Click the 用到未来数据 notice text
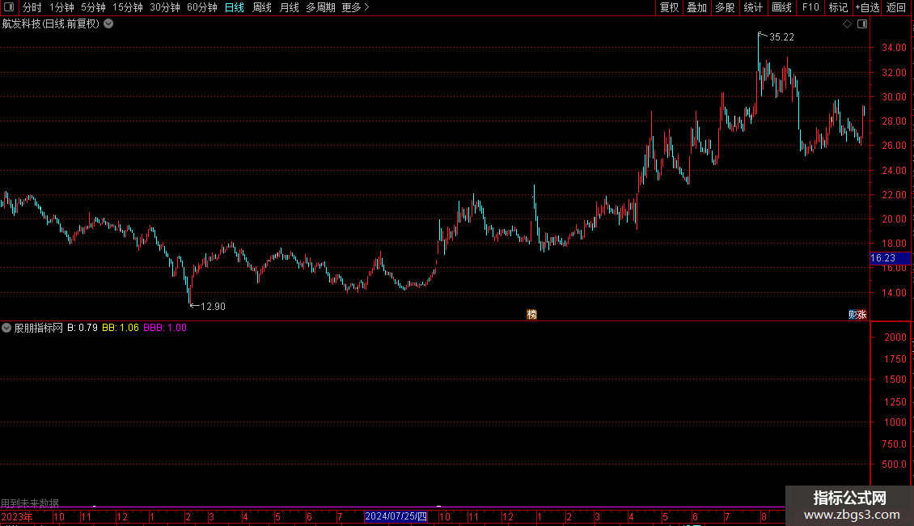This screenshot has width=914, height=526. pyautogui.click(x=30, y=503)
